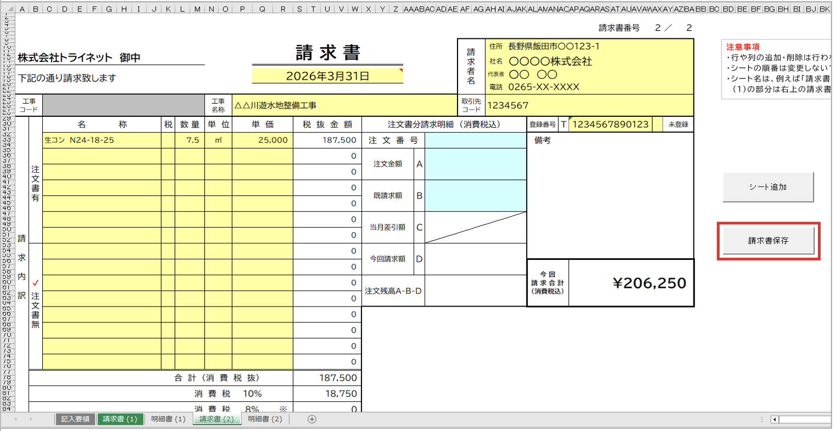Switch to the 記入要領 sheet tab
Viewport: 836px width, 431px height.
(x=75, y=419)
